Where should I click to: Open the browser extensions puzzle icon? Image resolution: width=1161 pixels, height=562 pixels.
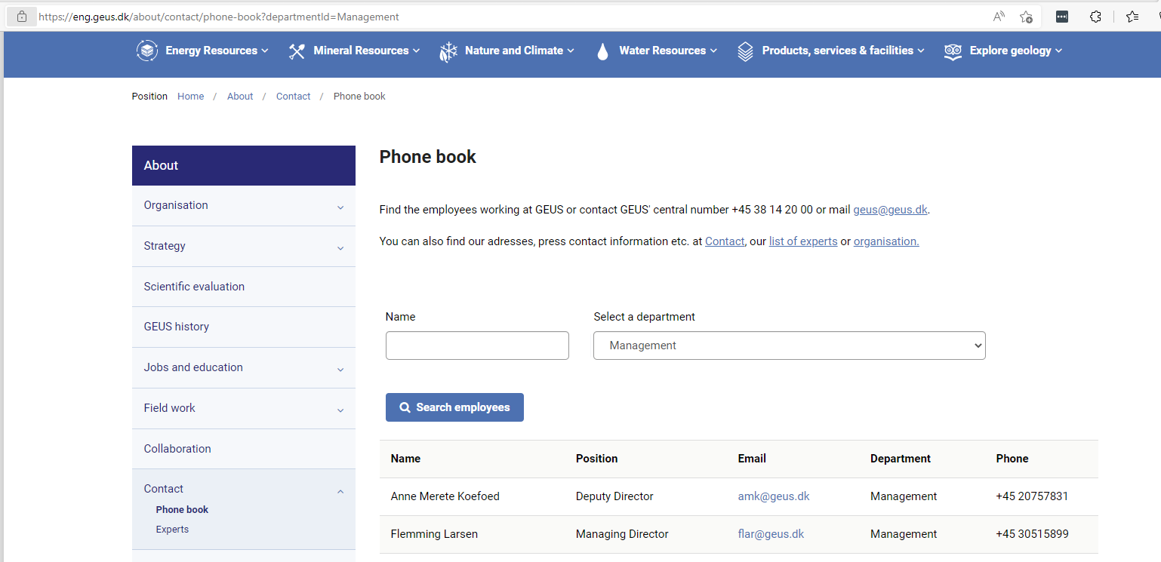tap(1096, 17)
